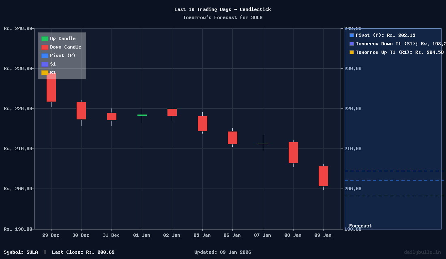Select the Tomorrow Down T1 (S1) forecast marker
This screenshot has width=446, height=259.
[351, 44]
